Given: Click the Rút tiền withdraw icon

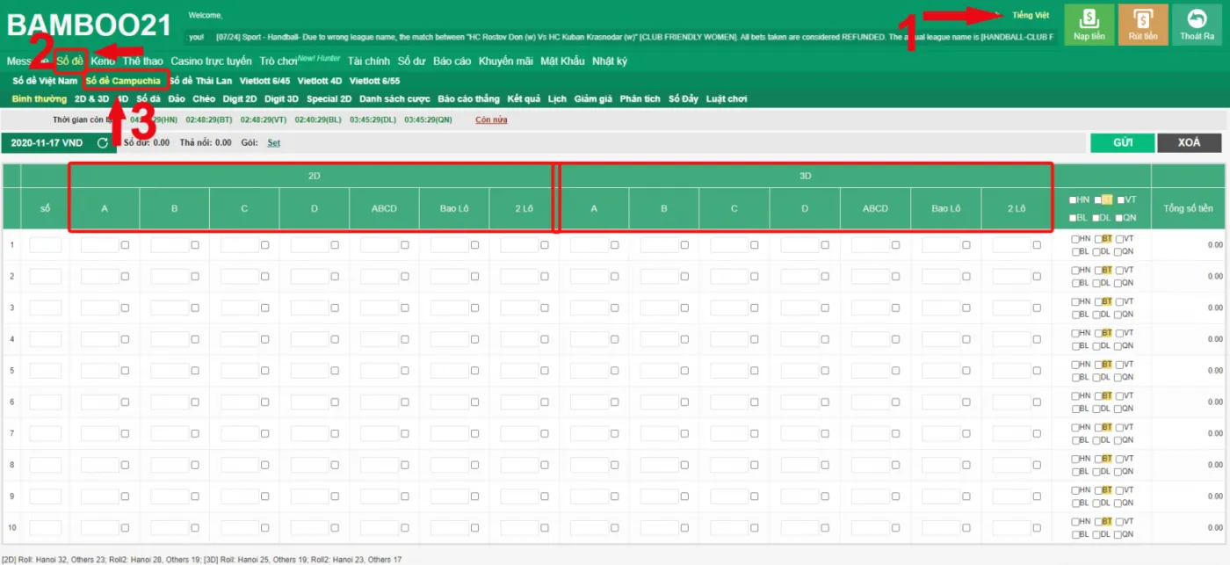Looking at the screenshot, I should [1143, 25].
